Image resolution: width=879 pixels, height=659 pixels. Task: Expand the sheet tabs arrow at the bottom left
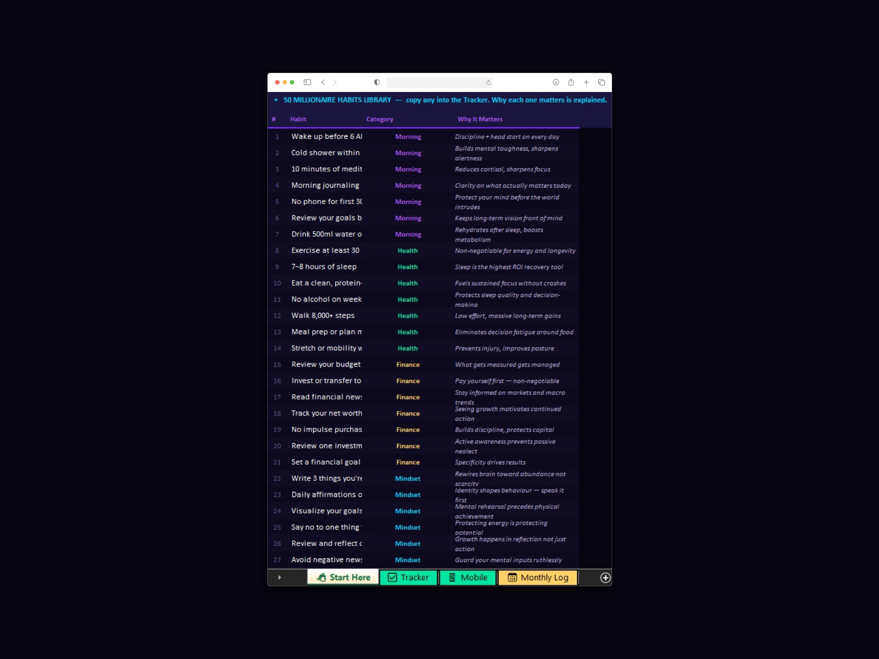click(x=279, y=578)
